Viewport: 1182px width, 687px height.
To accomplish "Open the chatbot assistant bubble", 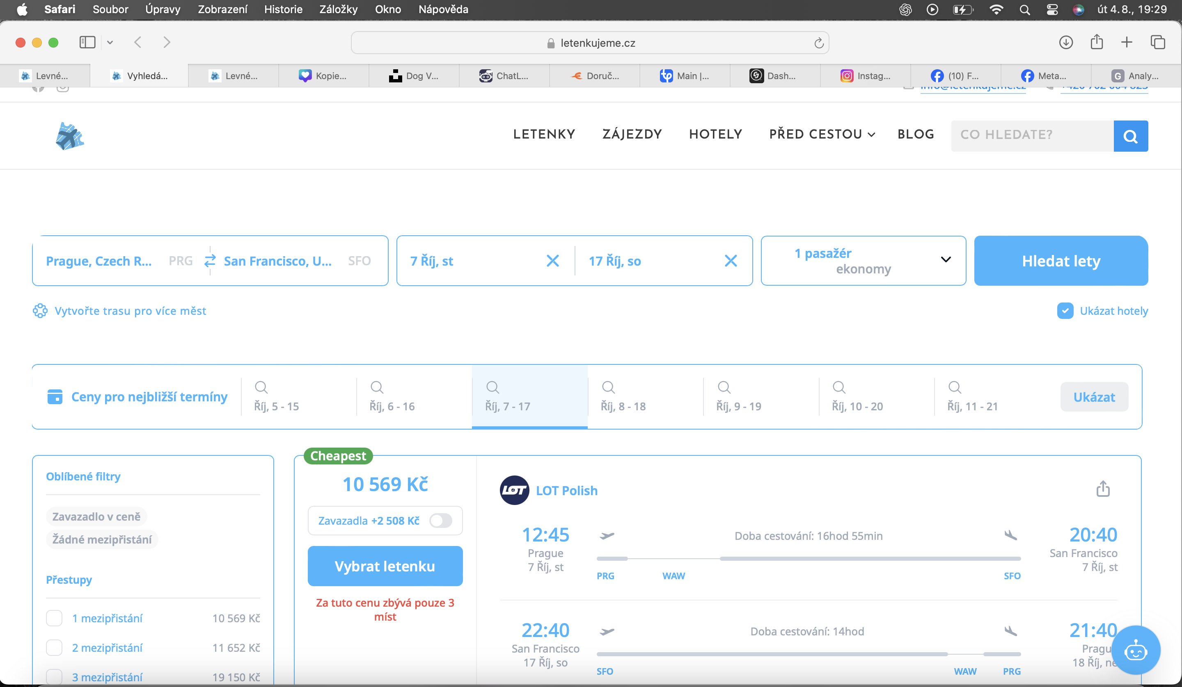I will point(1136,651).
